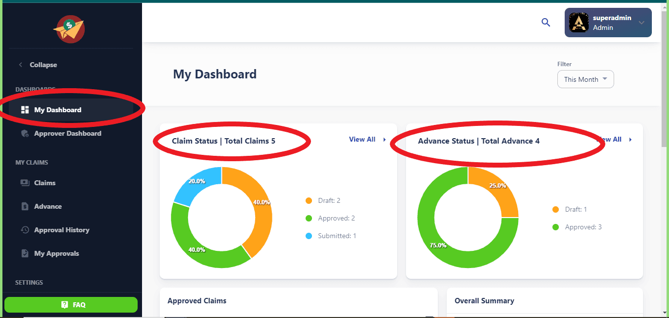Open the This Month filter dropdown
Viewport: 669px width, 318px height.
coord(585,79)
